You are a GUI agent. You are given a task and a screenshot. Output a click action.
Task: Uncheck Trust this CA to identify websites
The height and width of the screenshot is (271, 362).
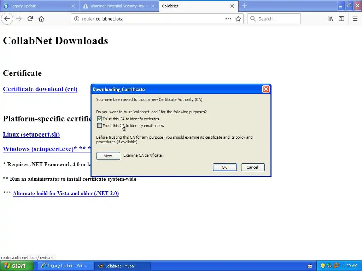click(x=99, y=119)
